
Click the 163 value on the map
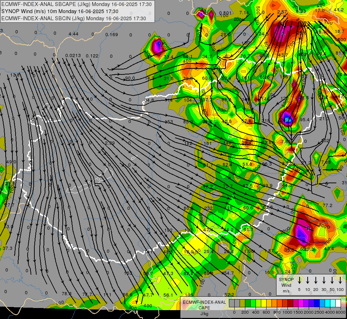point(128,273)
